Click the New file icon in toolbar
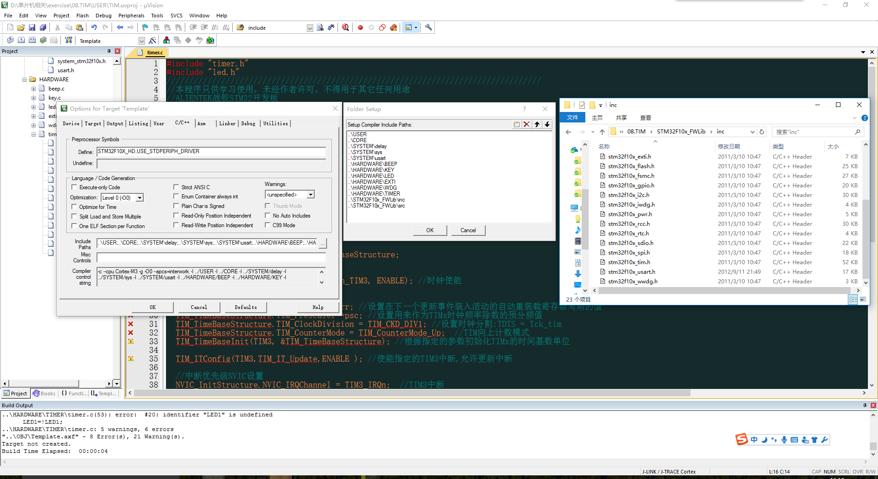Screen dimensions: 878x479 pos(10,28)
